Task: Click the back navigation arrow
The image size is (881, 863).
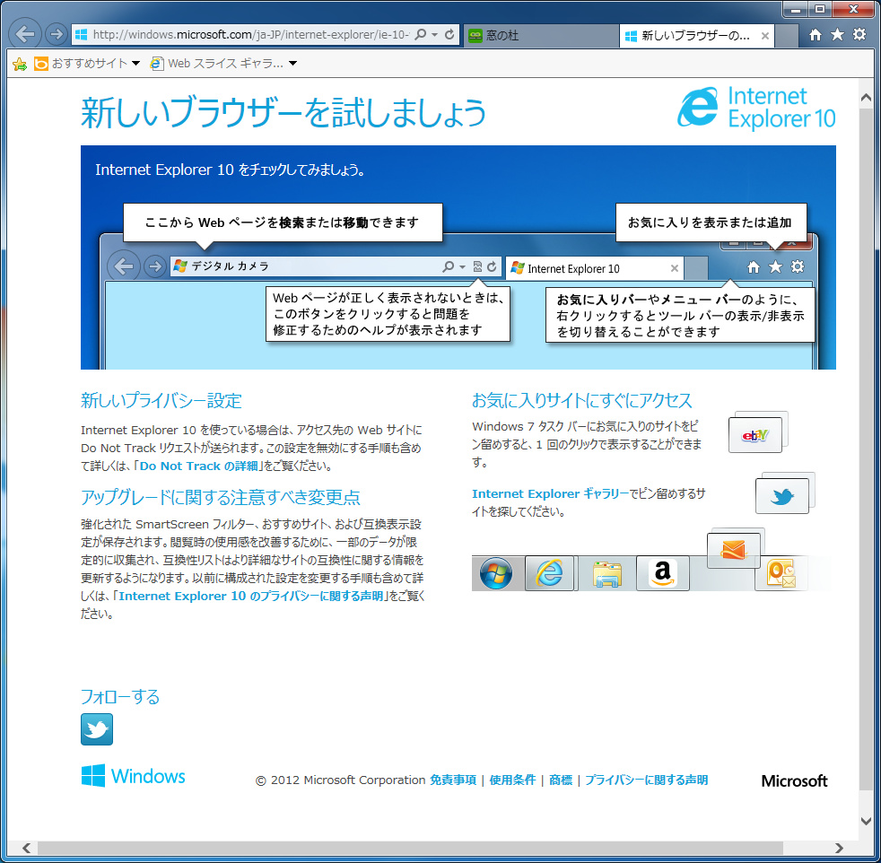Action: (25, 33)
